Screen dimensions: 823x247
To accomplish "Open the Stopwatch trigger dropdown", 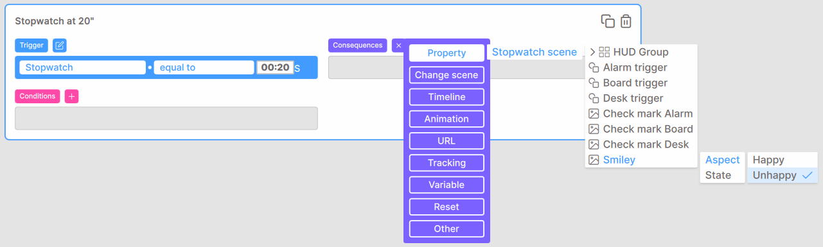I will point(83,67).
